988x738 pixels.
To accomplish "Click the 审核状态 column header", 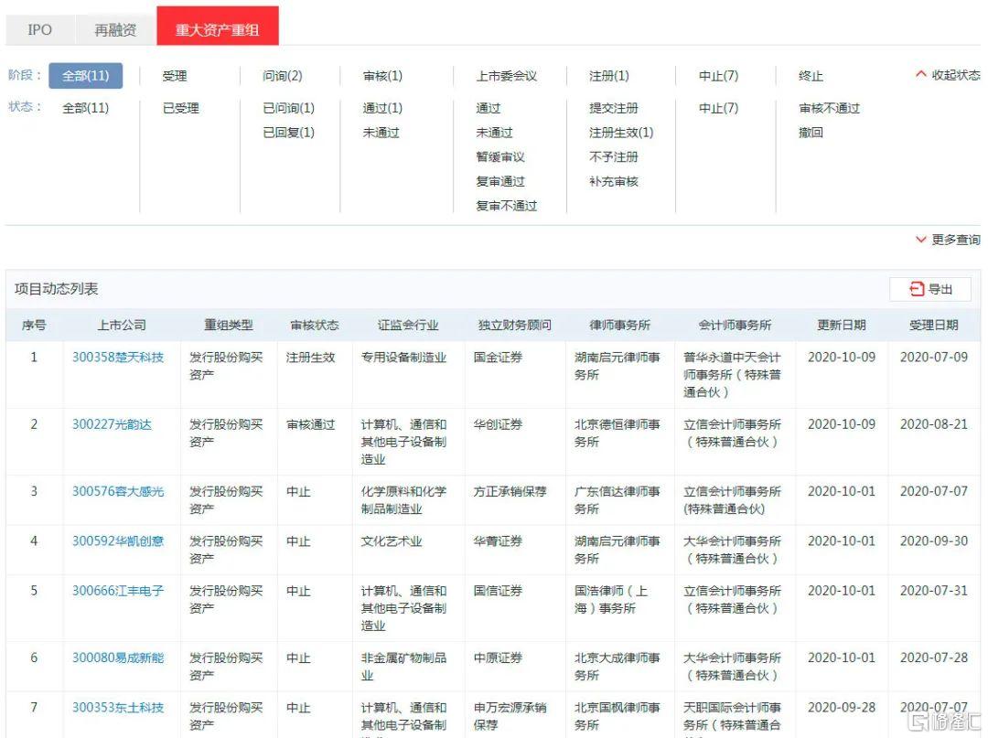I will pyautogui.click(x=315, y=325).
